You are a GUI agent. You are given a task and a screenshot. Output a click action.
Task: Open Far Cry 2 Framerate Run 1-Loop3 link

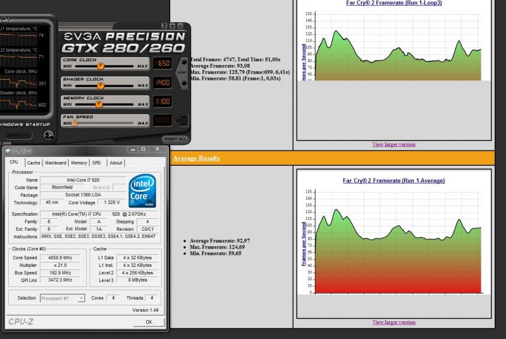[393, 3]
